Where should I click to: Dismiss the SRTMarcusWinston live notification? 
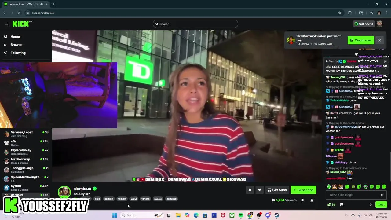[x=379, y=40]
